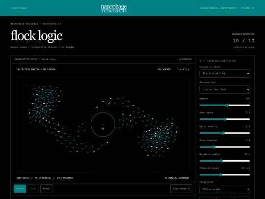Click 'EXPERIMENTAL INSTRUMENTS / VOLUME 02' header text
The height and width of the screenshot is (199, 265).
(227, 8)
